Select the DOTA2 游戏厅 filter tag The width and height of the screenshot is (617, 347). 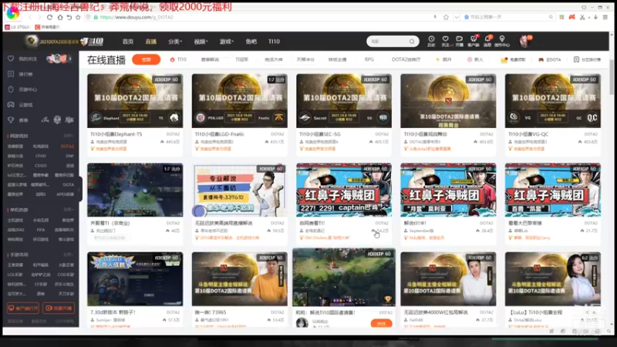(406, 59)
